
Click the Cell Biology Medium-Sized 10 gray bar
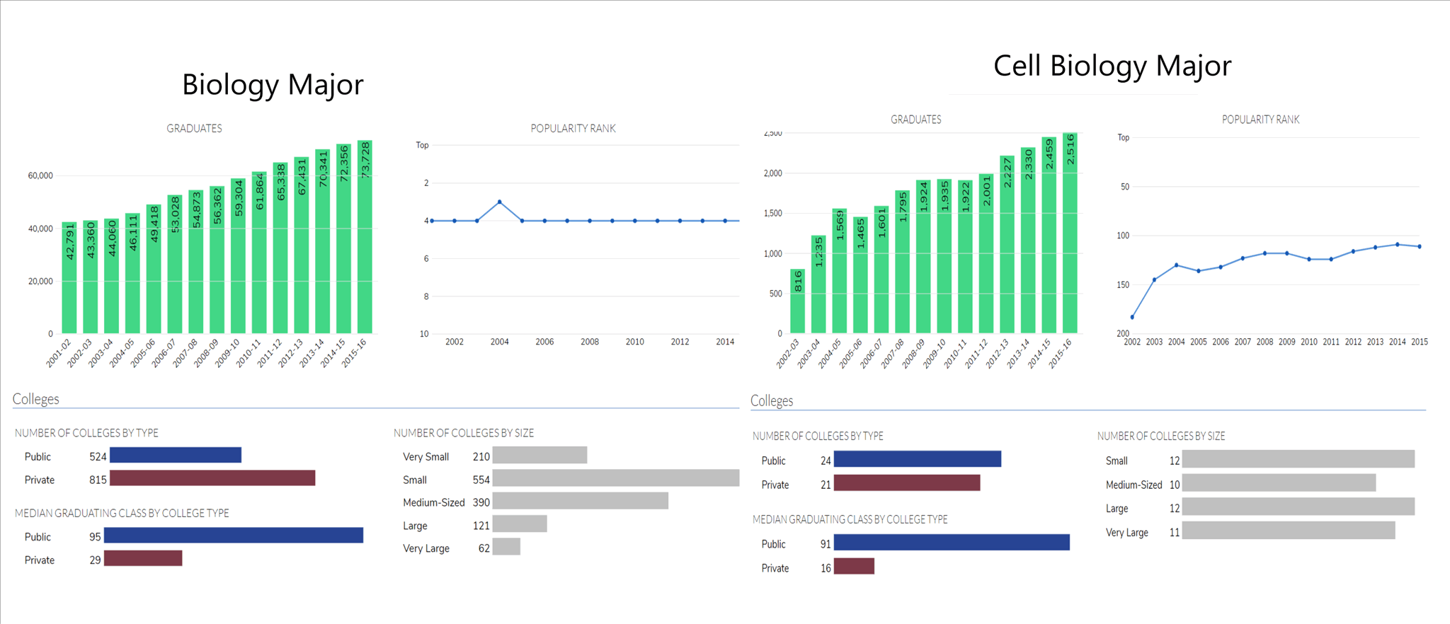(x=1279, y=483)
